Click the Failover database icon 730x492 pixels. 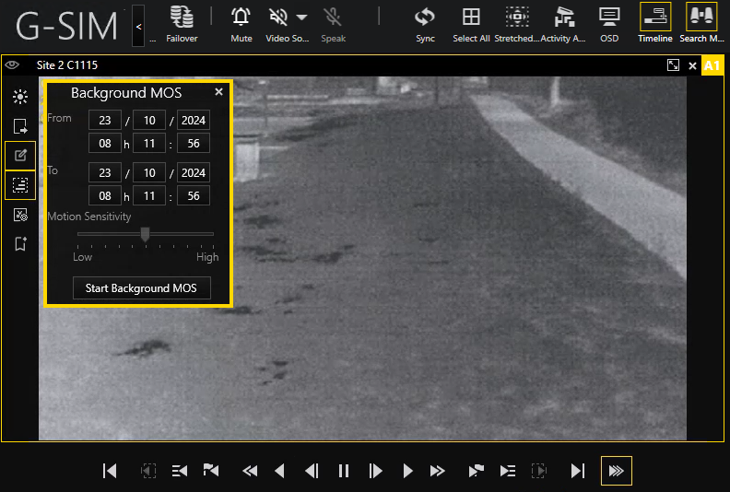[x=182, y=18]
